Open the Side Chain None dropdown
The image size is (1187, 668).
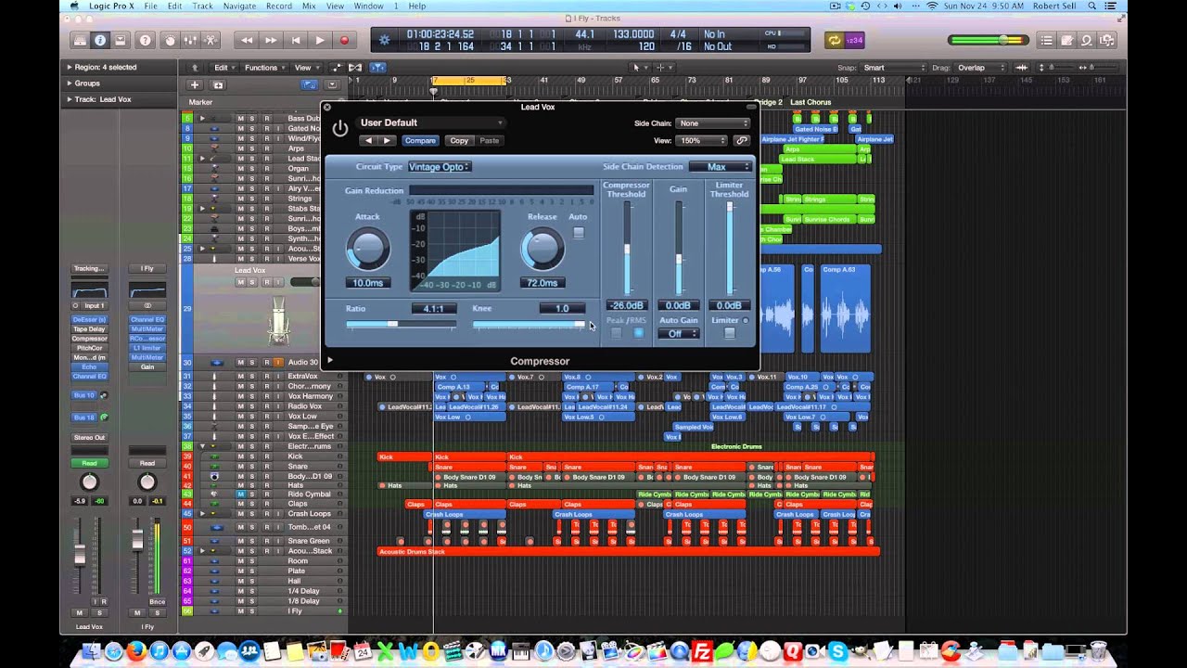[713, 122]
